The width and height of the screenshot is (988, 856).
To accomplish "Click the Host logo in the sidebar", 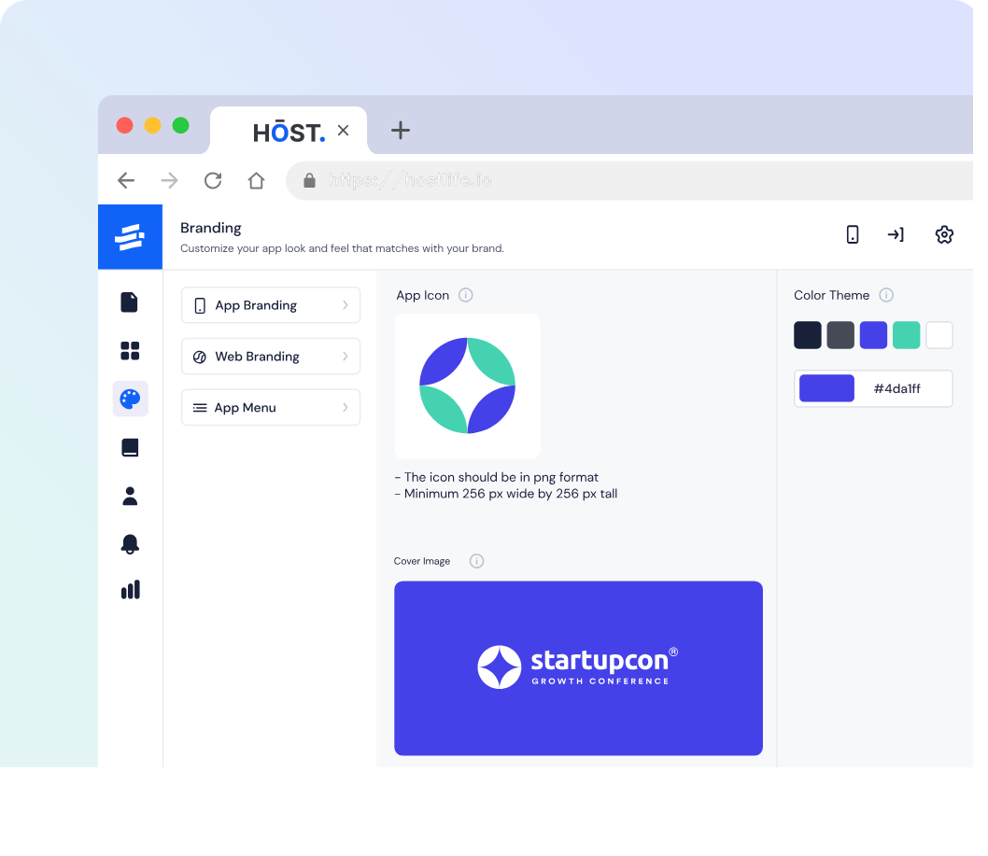I will click(130, 237).
